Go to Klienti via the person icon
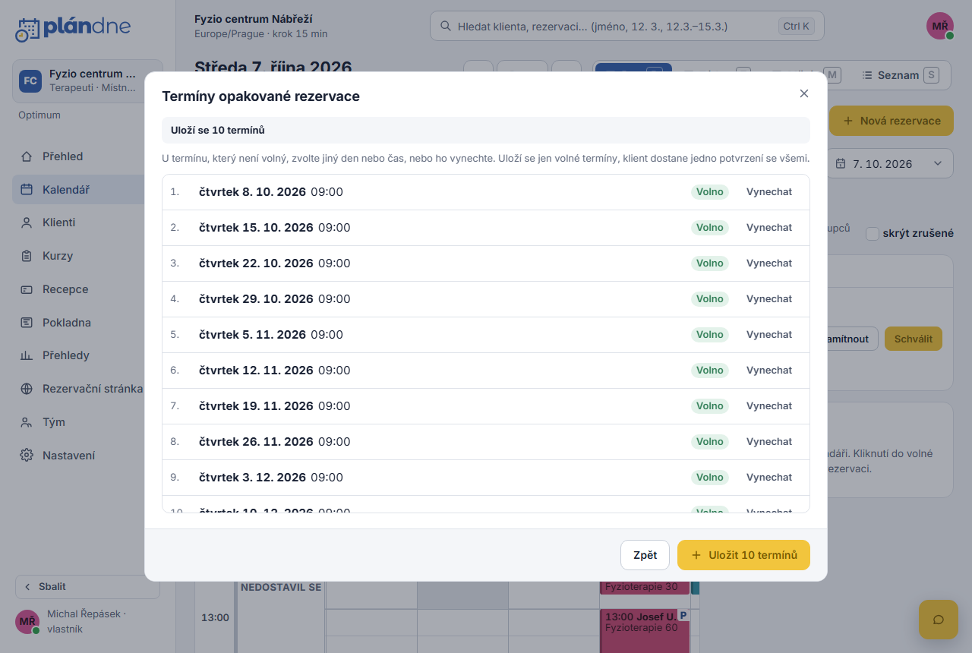Image resolution: width=972 pixels, height=653 pixels. pos(27,222)
